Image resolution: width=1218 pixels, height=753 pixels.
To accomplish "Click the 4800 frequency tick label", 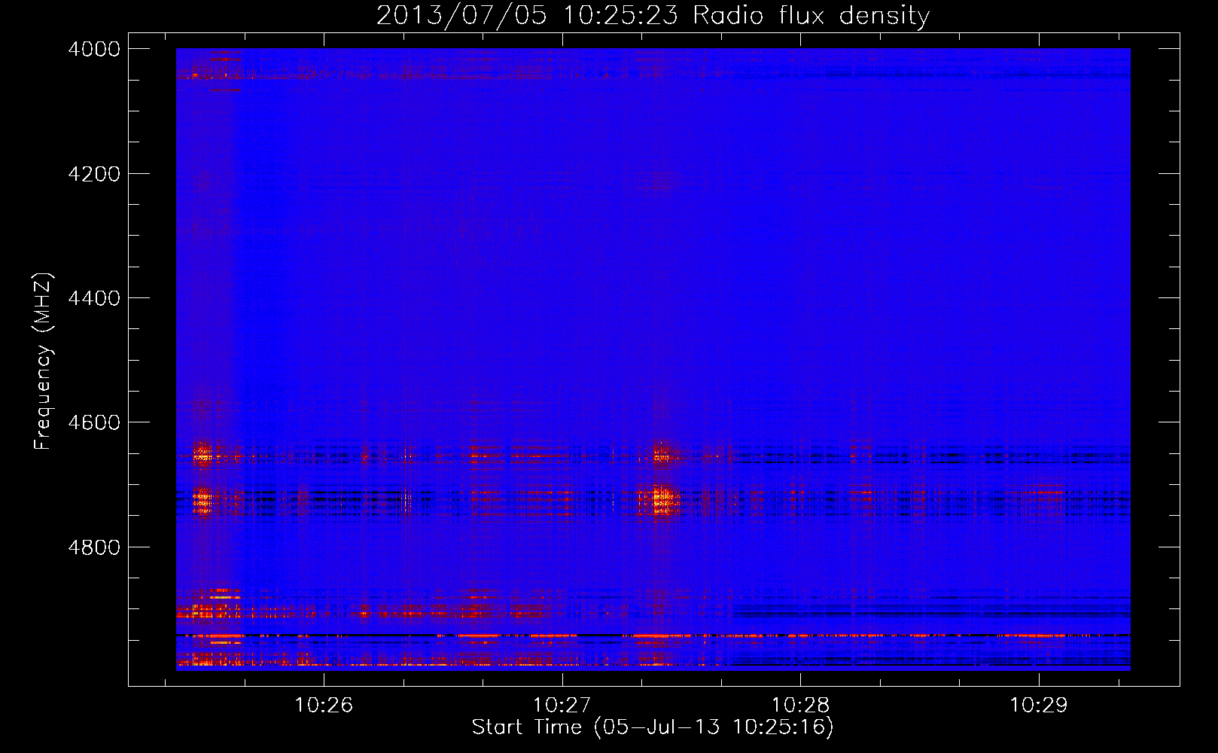I will (x=94, y=547).
